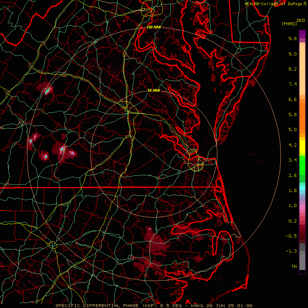This screenshot has width=308, height=308.
Task: Click the KAKQ station identifier in caption
Action: (197, 306)
